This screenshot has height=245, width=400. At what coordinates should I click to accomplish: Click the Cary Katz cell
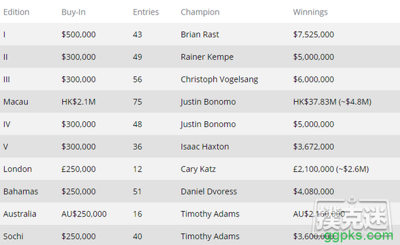point(198,169)
